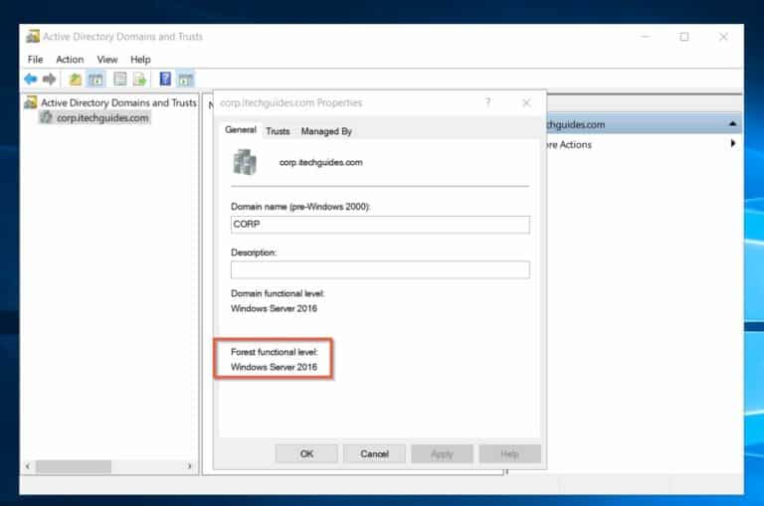
Task: Toggle the Show/Hide Action Pane toolbar icon
Action: pyautogui.click(x=186, y=79)
